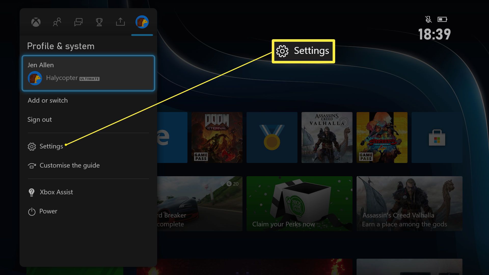Open the Claim your Perks now card
The width and height of the screenshot is (489, 275).
tap(300, 204)
